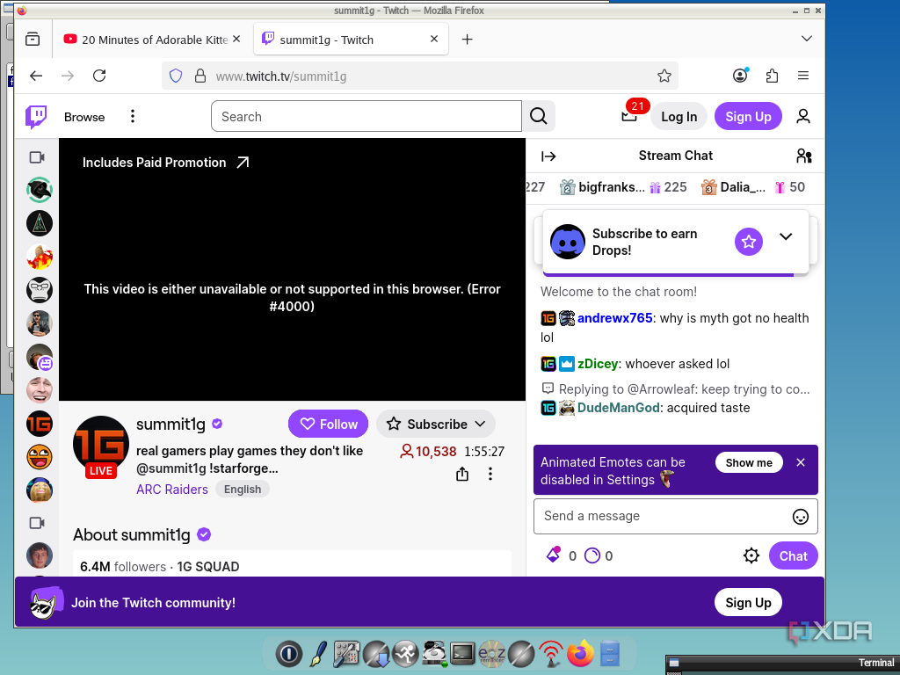Select the summit1g - Twitch tab

point(350,40)
